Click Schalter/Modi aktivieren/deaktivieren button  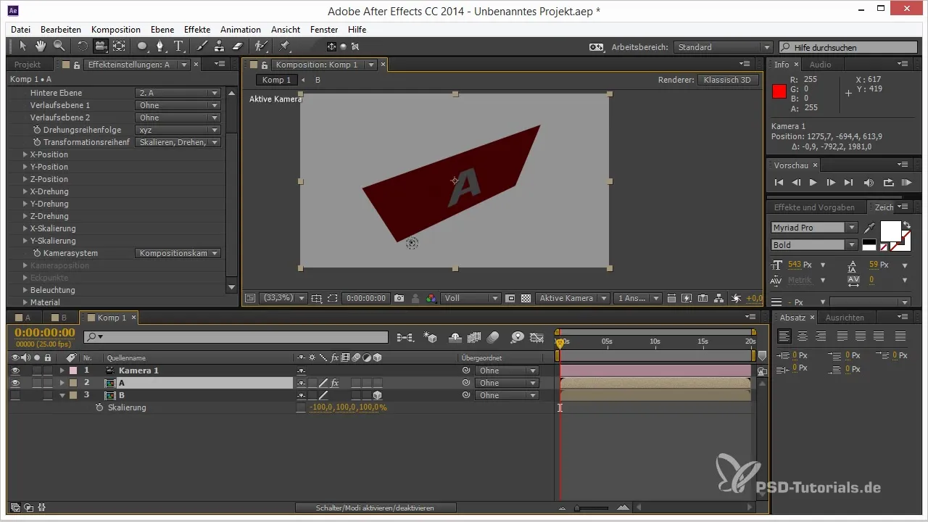point(376,508)
